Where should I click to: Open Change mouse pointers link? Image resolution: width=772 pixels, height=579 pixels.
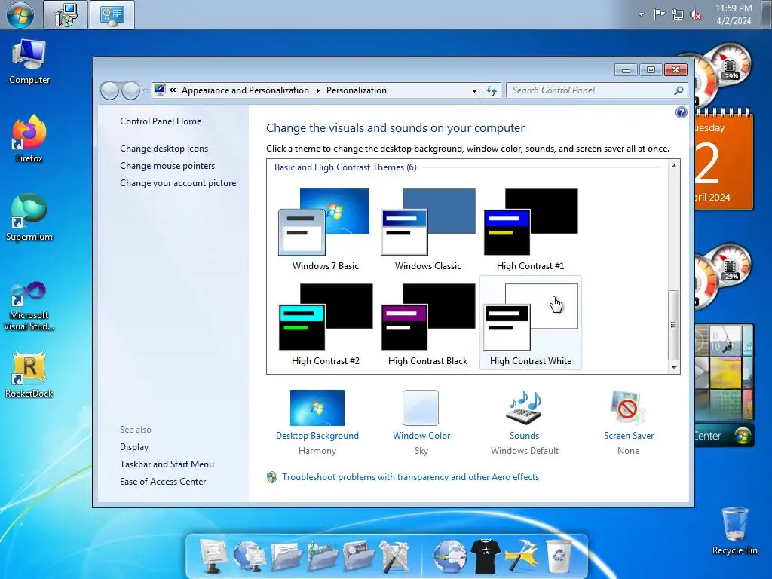click(x=167, y=165)
